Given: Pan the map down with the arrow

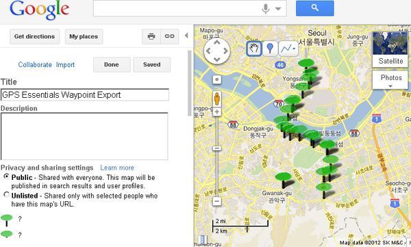Looking at the screenshot, I should pos(216,60).
